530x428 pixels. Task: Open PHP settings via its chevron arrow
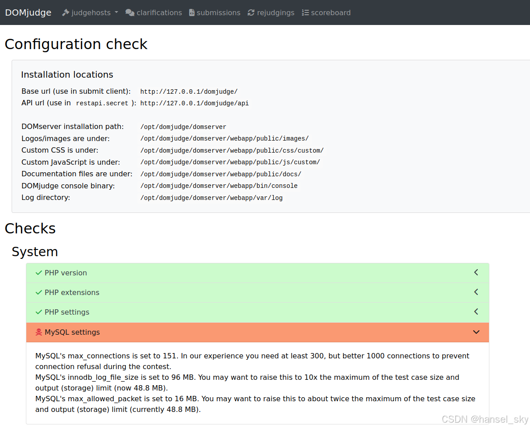click(476, 312)
